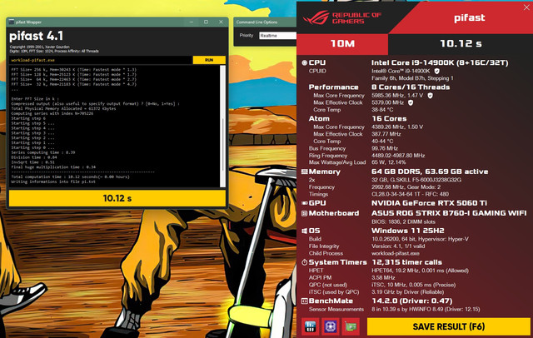533x338 pixels.
Task: Close the BenchMate pifast result panel
Action: click(526, 7)
